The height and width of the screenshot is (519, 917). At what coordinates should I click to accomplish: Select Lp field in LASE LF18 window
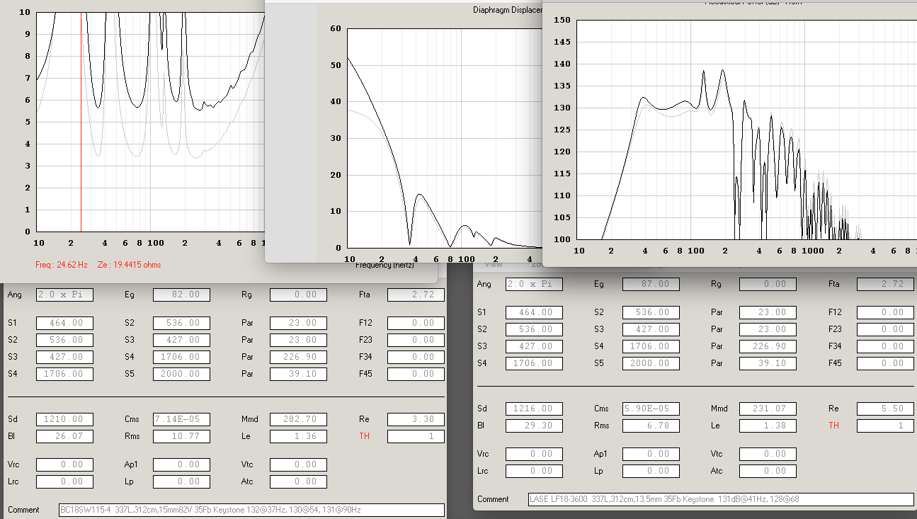651,471
